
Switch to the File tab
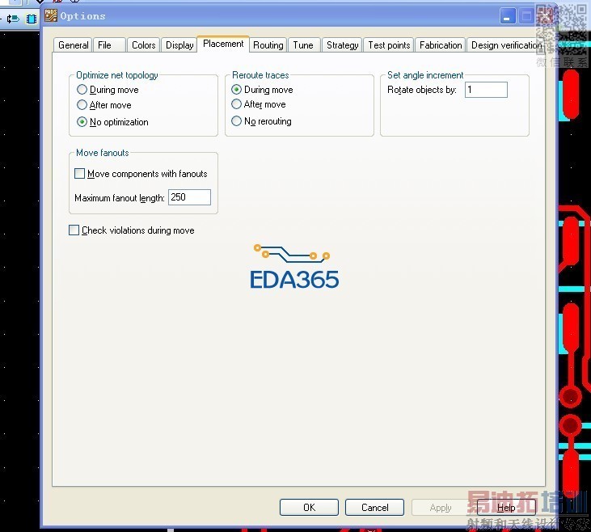point(109,45)
